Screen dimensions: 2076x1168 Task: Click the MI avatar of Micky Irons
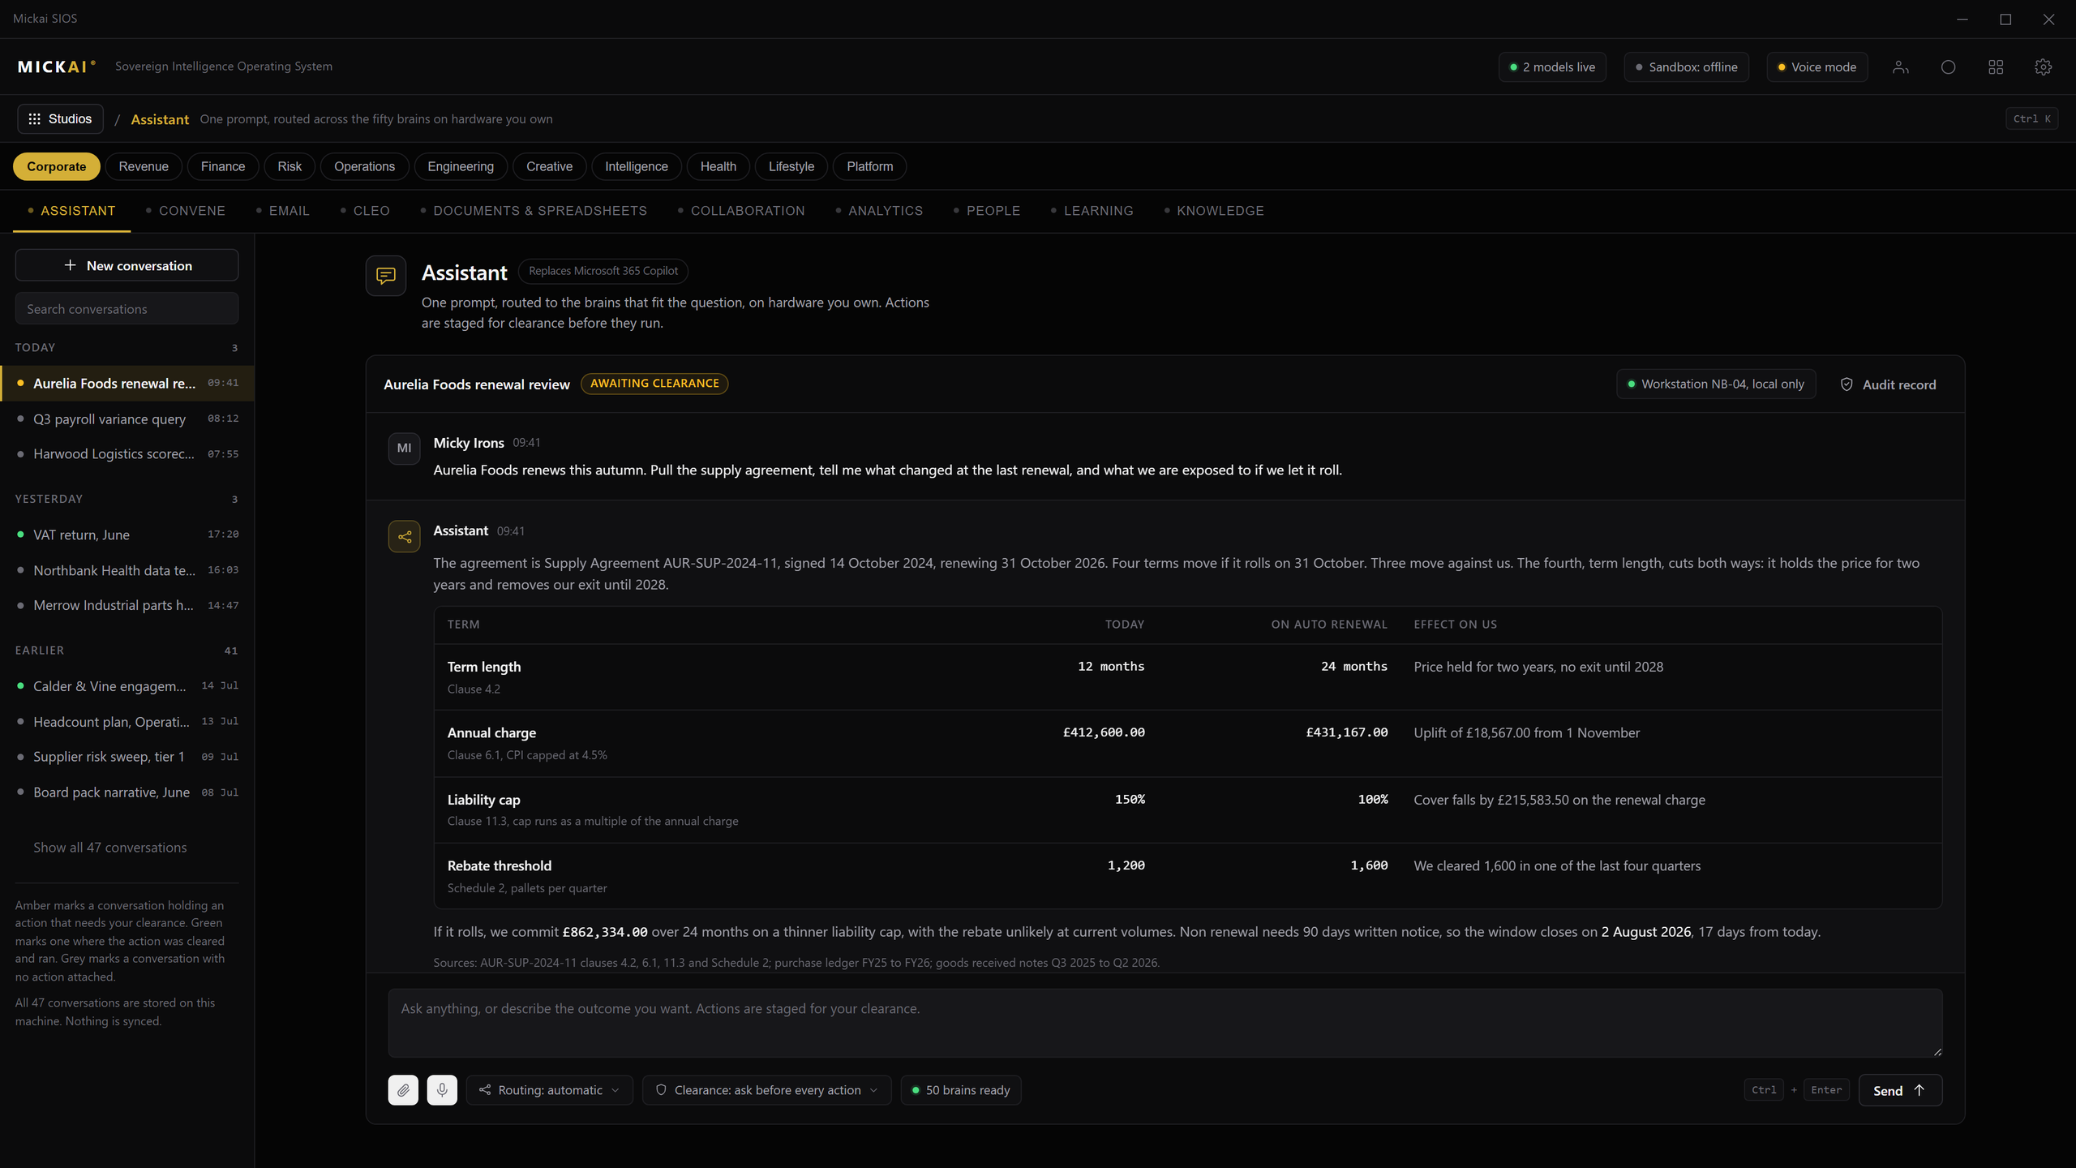[x=404, y=448]
